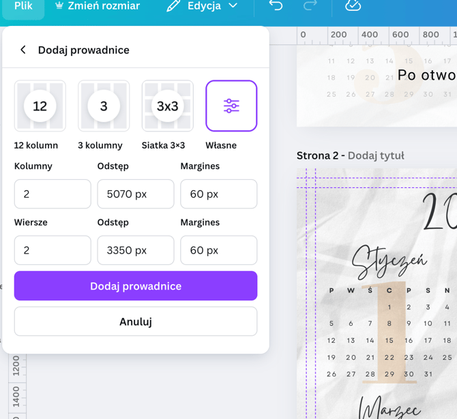Open the Plik menu
457x419 pixels.
(23, 6)
